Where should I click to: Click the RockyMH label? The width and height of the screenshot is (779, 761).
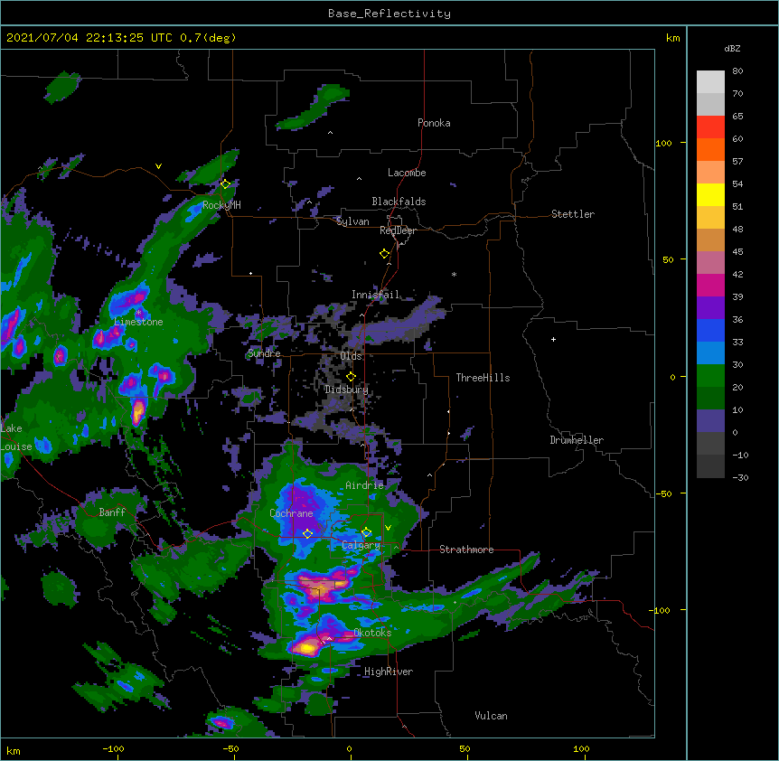tap(221, 205)
